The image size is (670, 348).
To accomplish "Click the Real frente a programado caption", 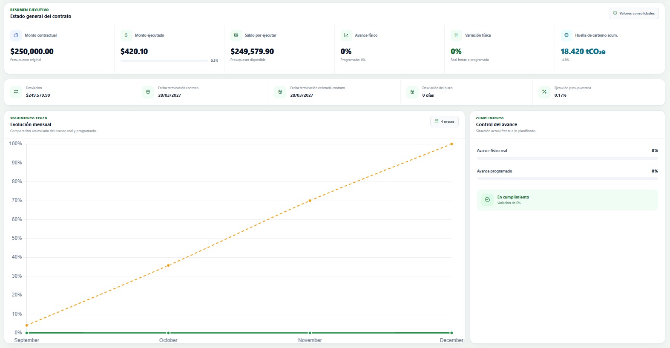I will pyautogui.click(x=470, y=60).
